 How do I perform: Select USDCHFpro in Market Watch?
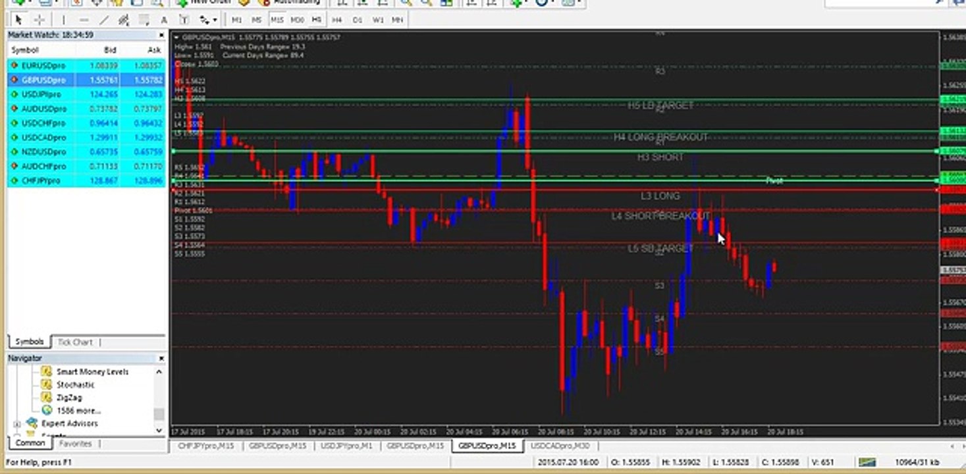point(86,123)
